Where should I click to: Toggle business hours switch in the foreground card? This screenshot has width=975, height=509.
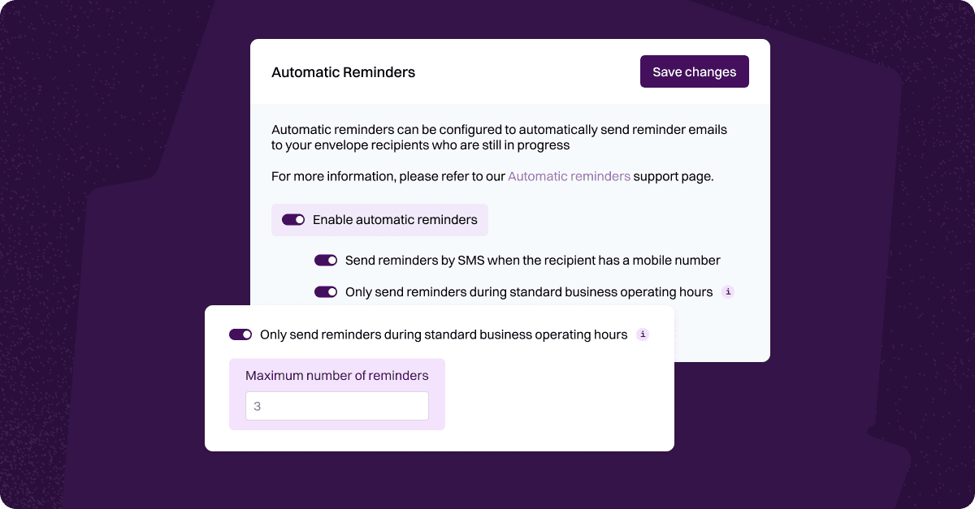tap(240, 334)
